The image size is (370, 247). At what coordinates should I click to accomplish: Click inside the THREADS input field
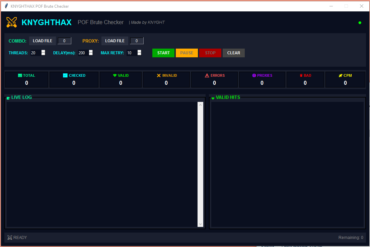pos(35,53)
